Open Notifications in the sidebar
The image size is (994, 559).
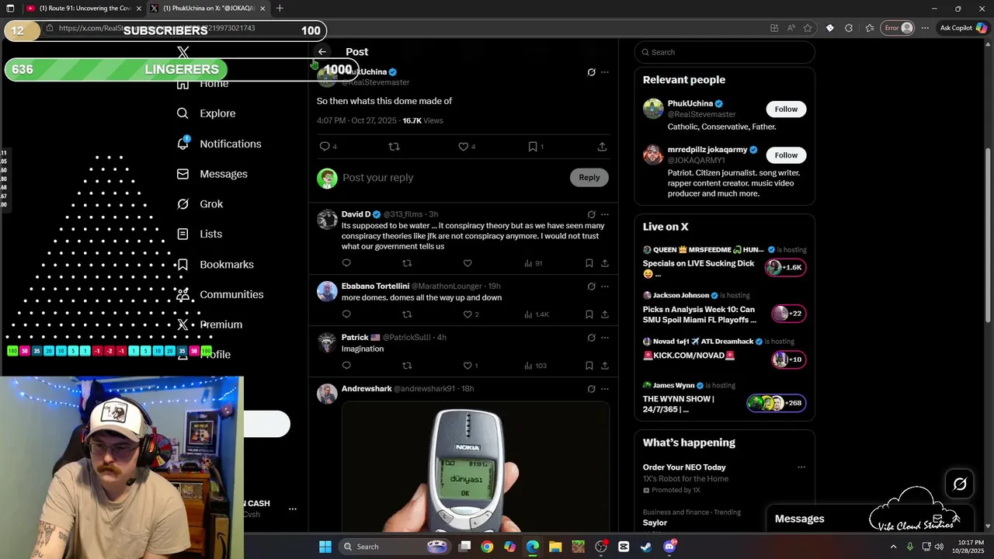click(x=219, y=144)
